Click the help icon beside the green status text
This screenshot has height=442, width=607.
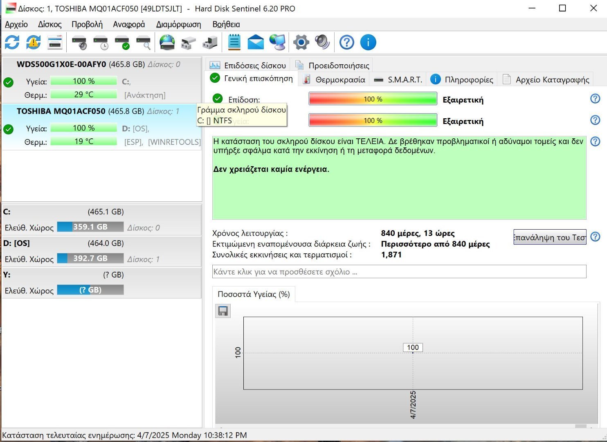(595, 141)
